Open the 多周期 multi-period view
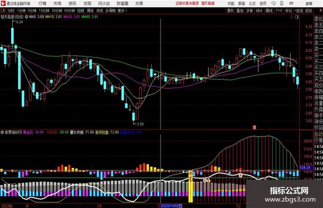The height and width of the screenshot is (208, 323). pos(110,11)
